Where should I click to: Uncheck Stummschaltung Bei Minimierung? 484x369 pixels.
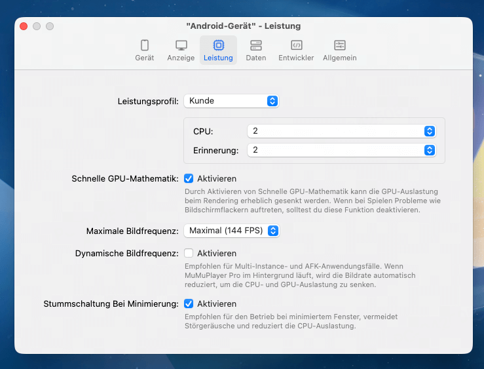click(x=189, y=304)
